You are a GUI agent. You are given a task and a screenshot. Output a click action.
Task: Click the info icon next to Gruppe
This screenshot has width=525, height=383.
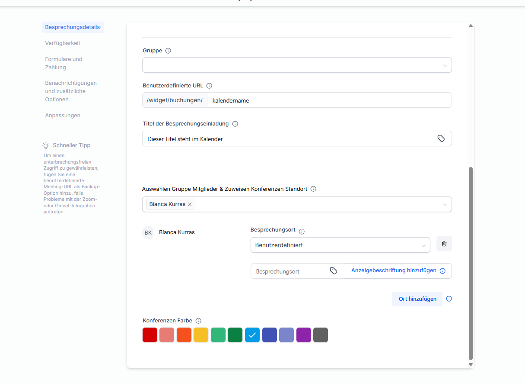168,51
